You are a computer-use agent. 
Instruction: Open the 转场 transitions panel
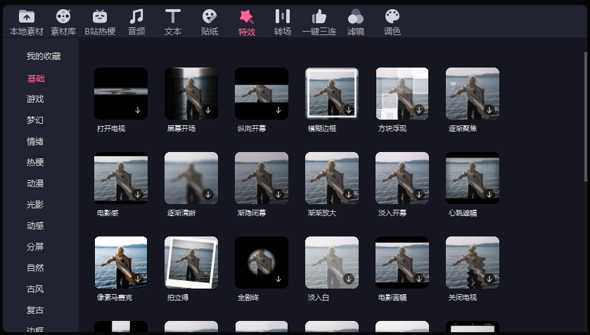[x=282, y=23]
